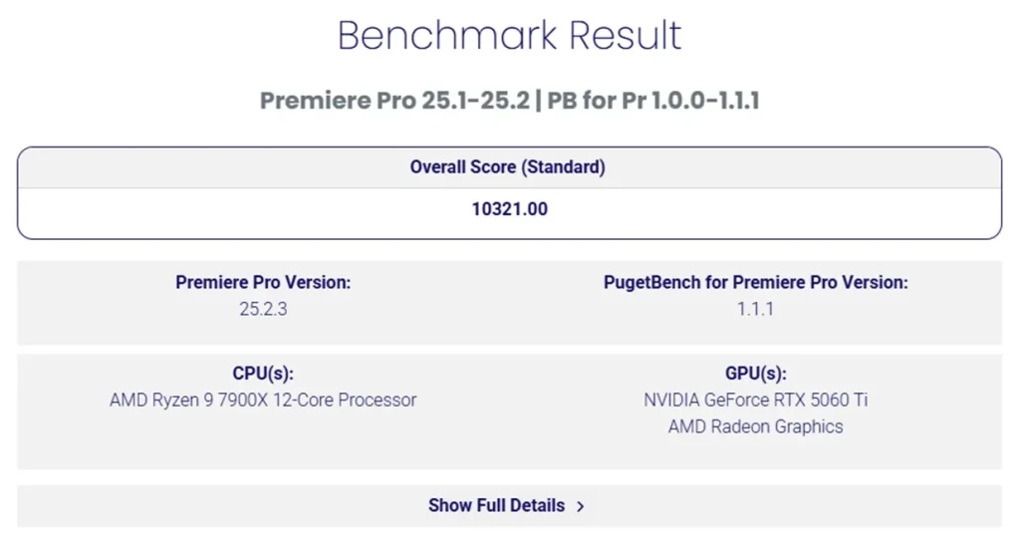
Task: Select the 10321.00 overall score value
Action: [x=509, y=209]
